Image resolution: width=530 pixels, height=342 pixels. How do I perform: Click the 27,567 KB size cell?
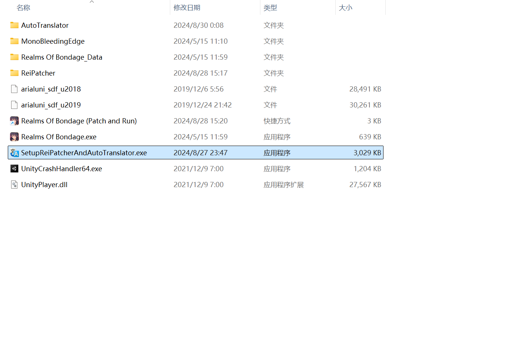pyautogui.click(x=365, y=185)
